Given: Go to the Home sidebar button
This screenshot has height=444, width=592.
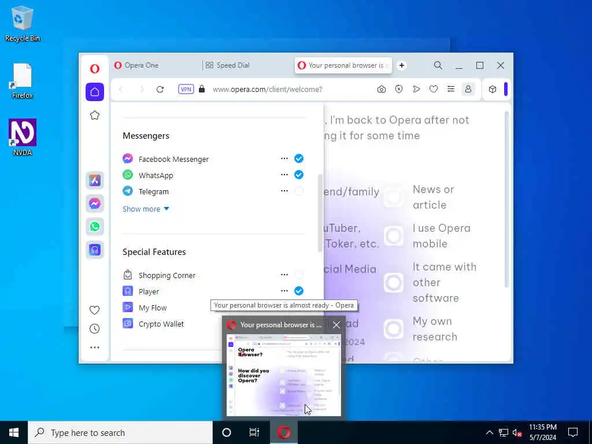Looking at the screenshot, I should tap(95, 92).
